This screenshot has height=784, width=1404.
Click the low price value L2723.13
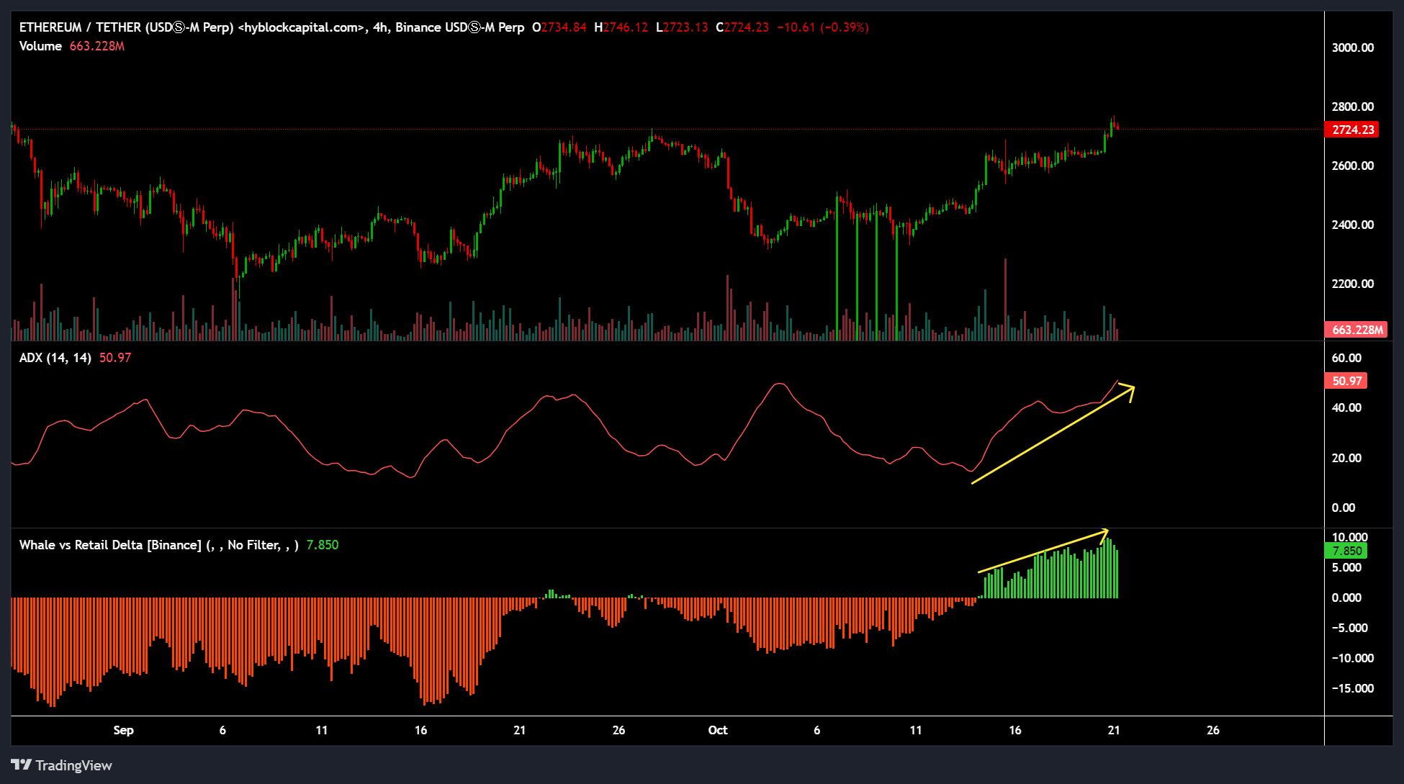pyautogui.click(x=682, y=27)
